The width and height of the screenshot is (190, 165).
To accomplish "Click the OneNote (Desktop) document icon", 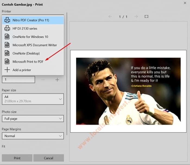I will 7,53.
